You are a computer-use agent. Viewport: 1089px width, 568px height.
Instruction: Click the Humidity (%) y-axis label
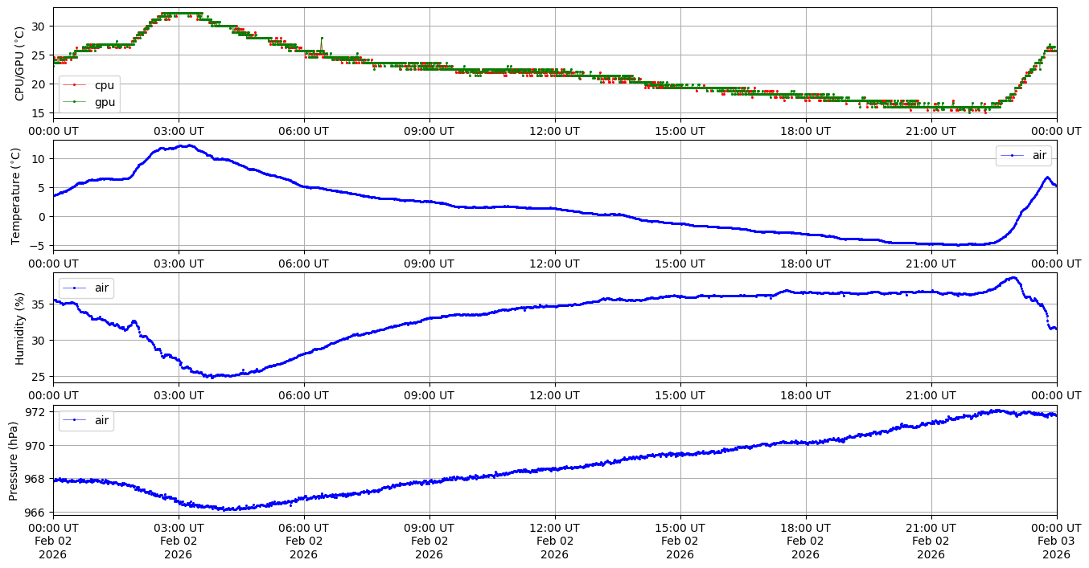tap(20, 328)
